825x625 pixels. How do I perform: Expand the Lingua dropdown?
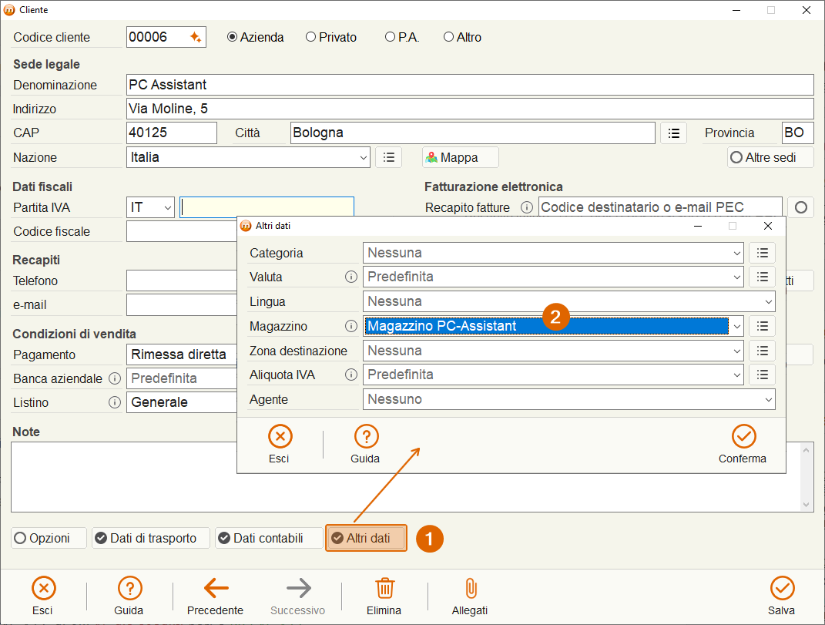768,301
